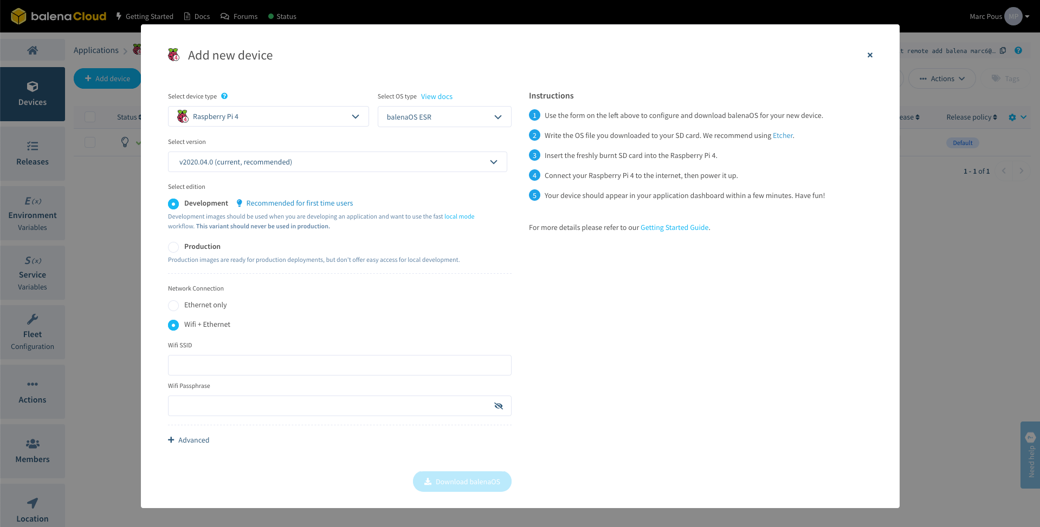Open Forums from the top navigation
Image resolution: width=1040 pixels, height=527 pixels.
coord(238,16)
